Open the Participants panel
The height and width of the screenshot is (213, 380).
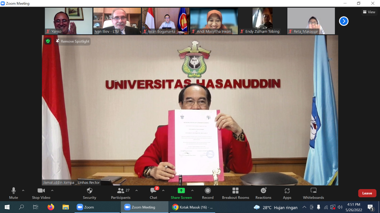point(121,193)
